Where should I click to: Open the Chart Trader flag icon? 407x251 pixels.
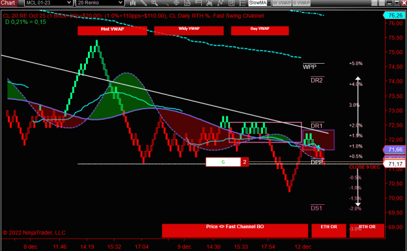199,3
